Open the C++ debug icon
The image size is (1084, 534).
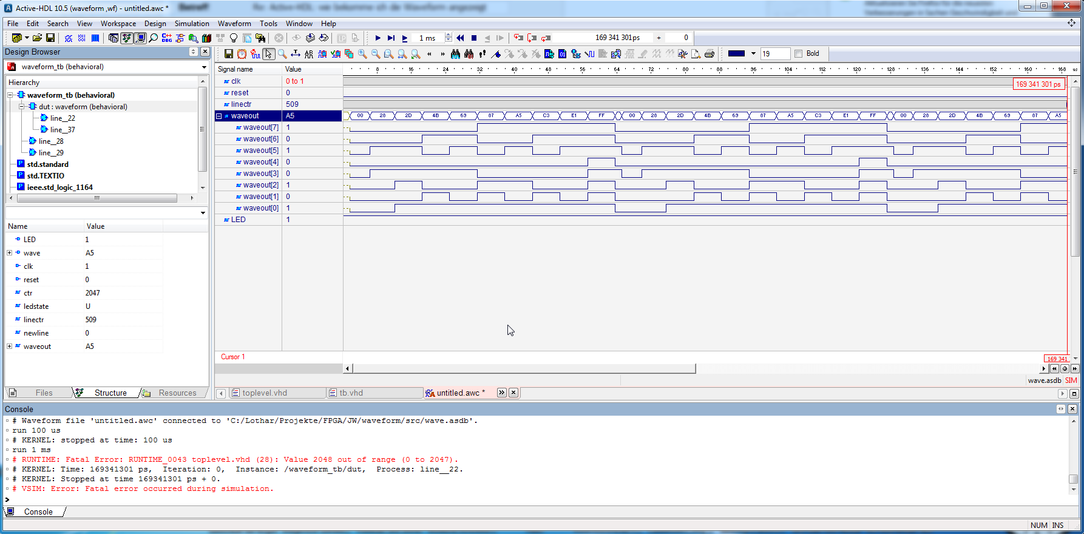(x=167, y=38)
